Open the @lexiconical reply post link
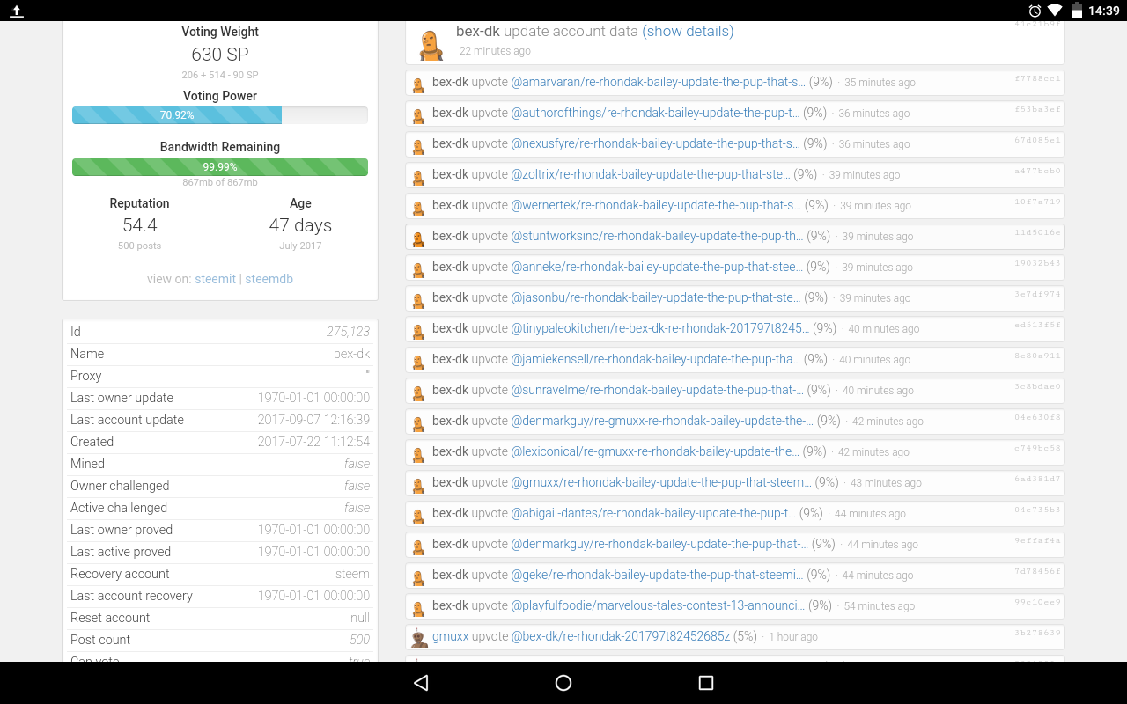The height and width of the screenshot is (704, 1127). [x=655, y=451]
